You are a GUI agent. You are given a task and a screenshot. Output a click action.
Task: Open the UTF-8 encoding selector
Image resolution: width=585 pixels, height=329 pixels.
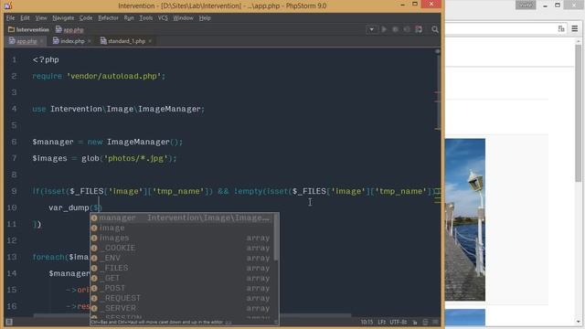[399, 322]
